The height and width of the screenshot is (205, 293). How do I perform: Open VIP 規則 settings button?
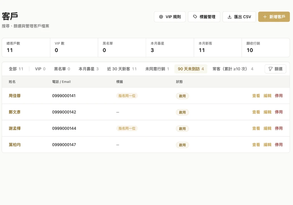[170, 17]
